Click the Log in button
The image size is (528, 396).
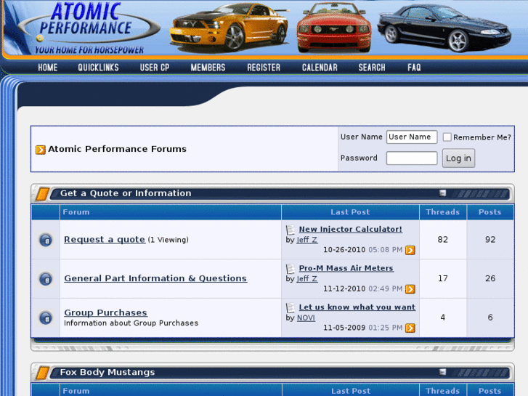point(458,158)
